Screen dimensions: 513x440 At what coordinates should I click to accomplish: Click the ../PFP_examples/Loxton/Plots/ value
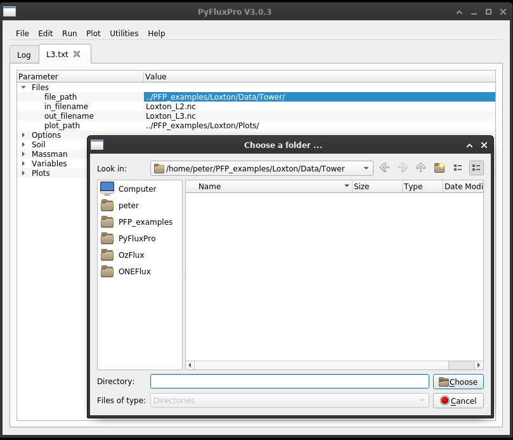tap(202, 126)
